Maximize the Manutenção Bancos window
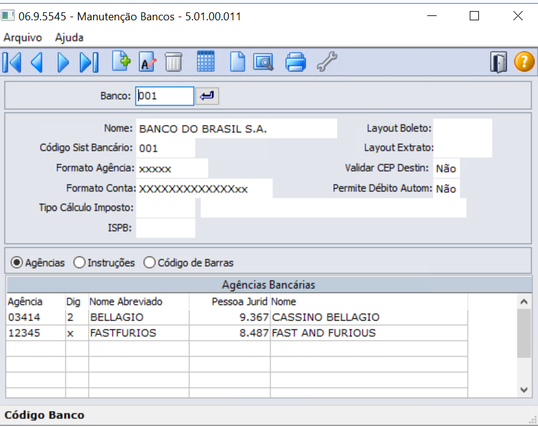The image size is (538, 427). click(x=474, y=16)
